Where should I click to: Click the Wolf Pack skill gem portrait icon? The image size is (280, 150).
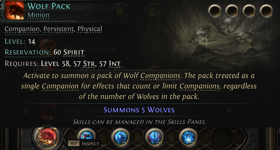click(14, 10)
